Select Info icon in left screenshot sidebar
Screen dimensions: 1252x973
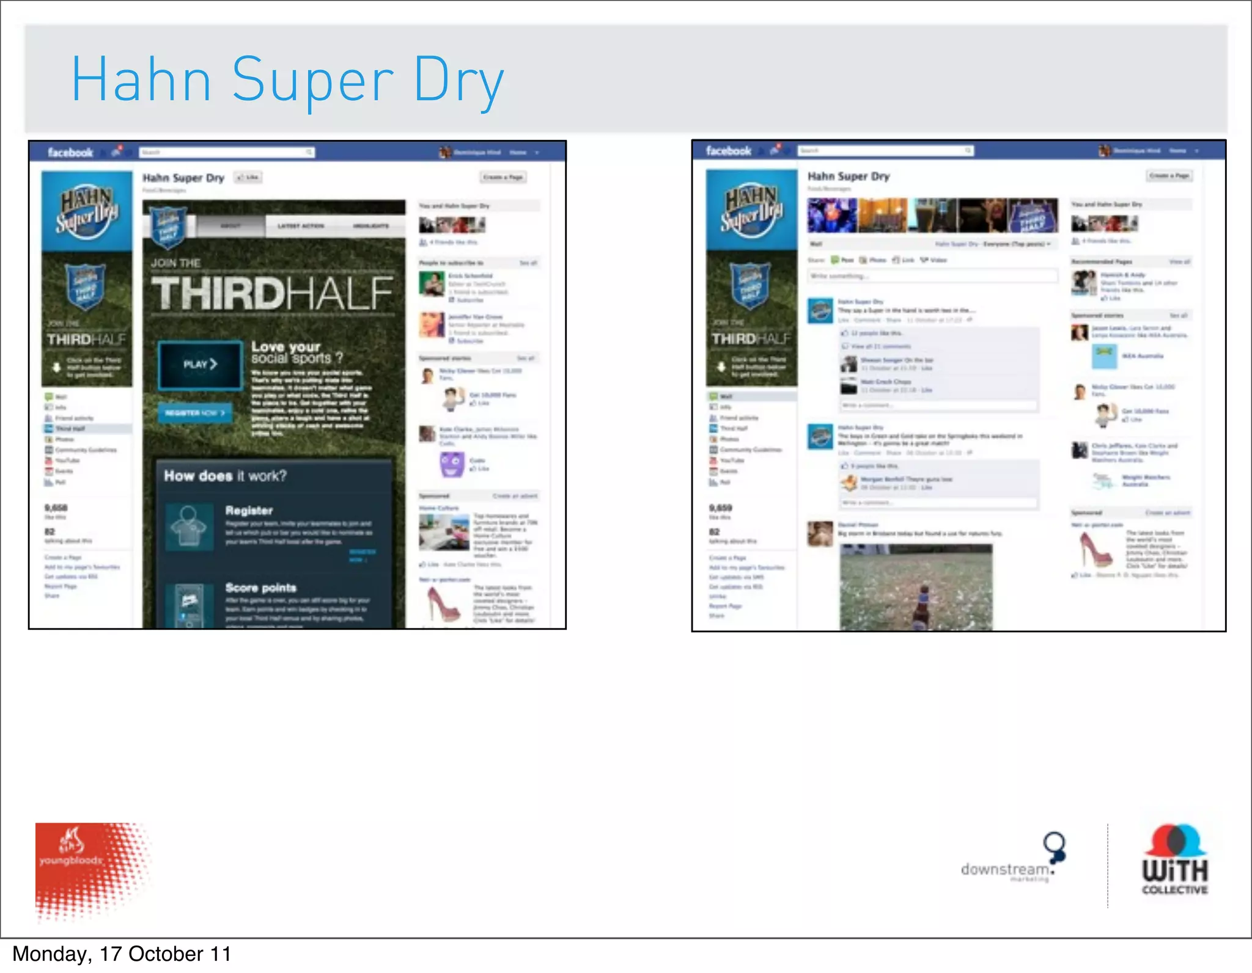click(x=49, y=407)
